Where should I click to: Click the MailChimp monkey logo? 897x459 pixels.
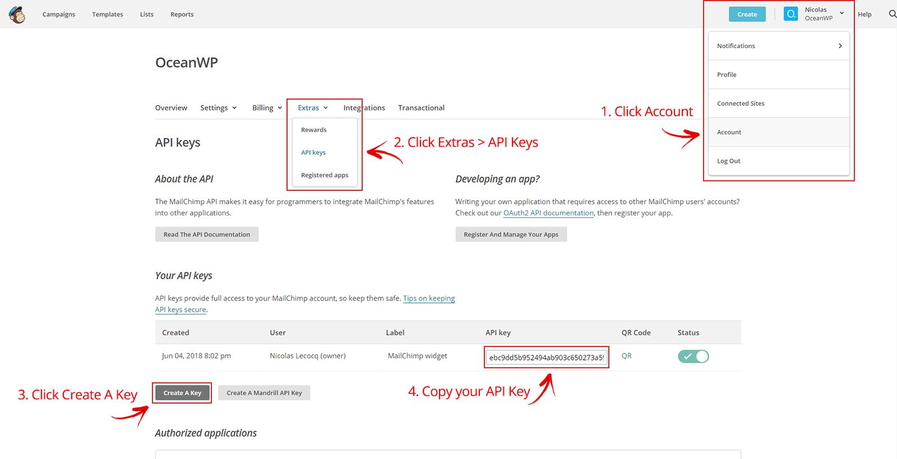[17, 15]
